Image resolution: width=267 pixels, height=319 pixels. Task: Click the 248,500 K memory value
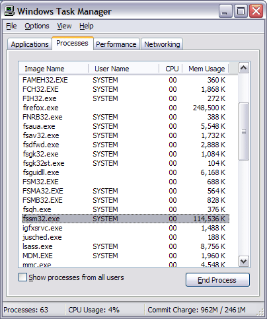pos(209,108)
